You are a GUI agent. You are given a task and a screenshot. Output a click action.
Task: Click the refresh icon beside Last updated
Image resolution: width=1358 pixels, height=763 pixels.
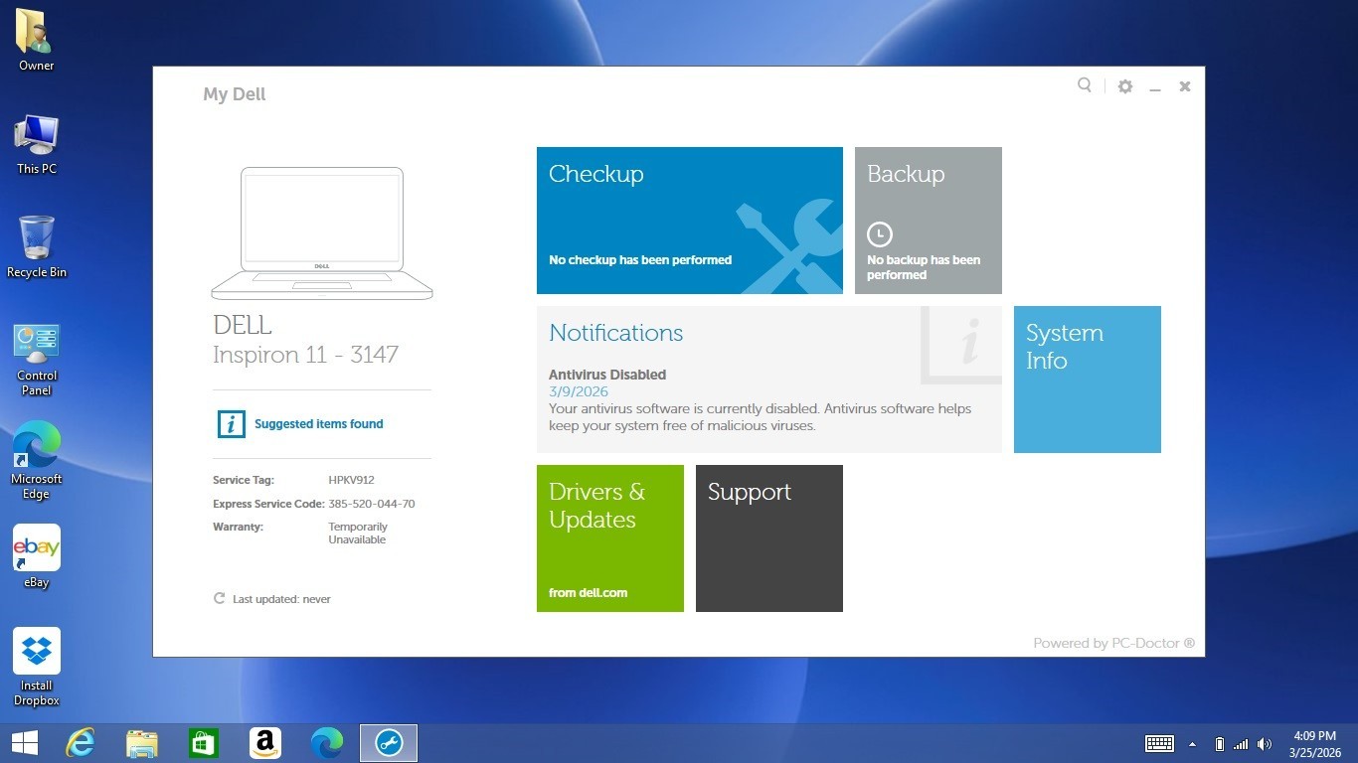[x=219, y=598]
